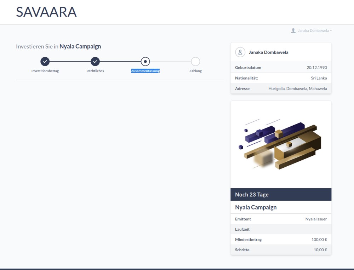This screenshot has height=270, width=354.
Task: Click the Nyala Campaign heading text
Action: point(80,46)
